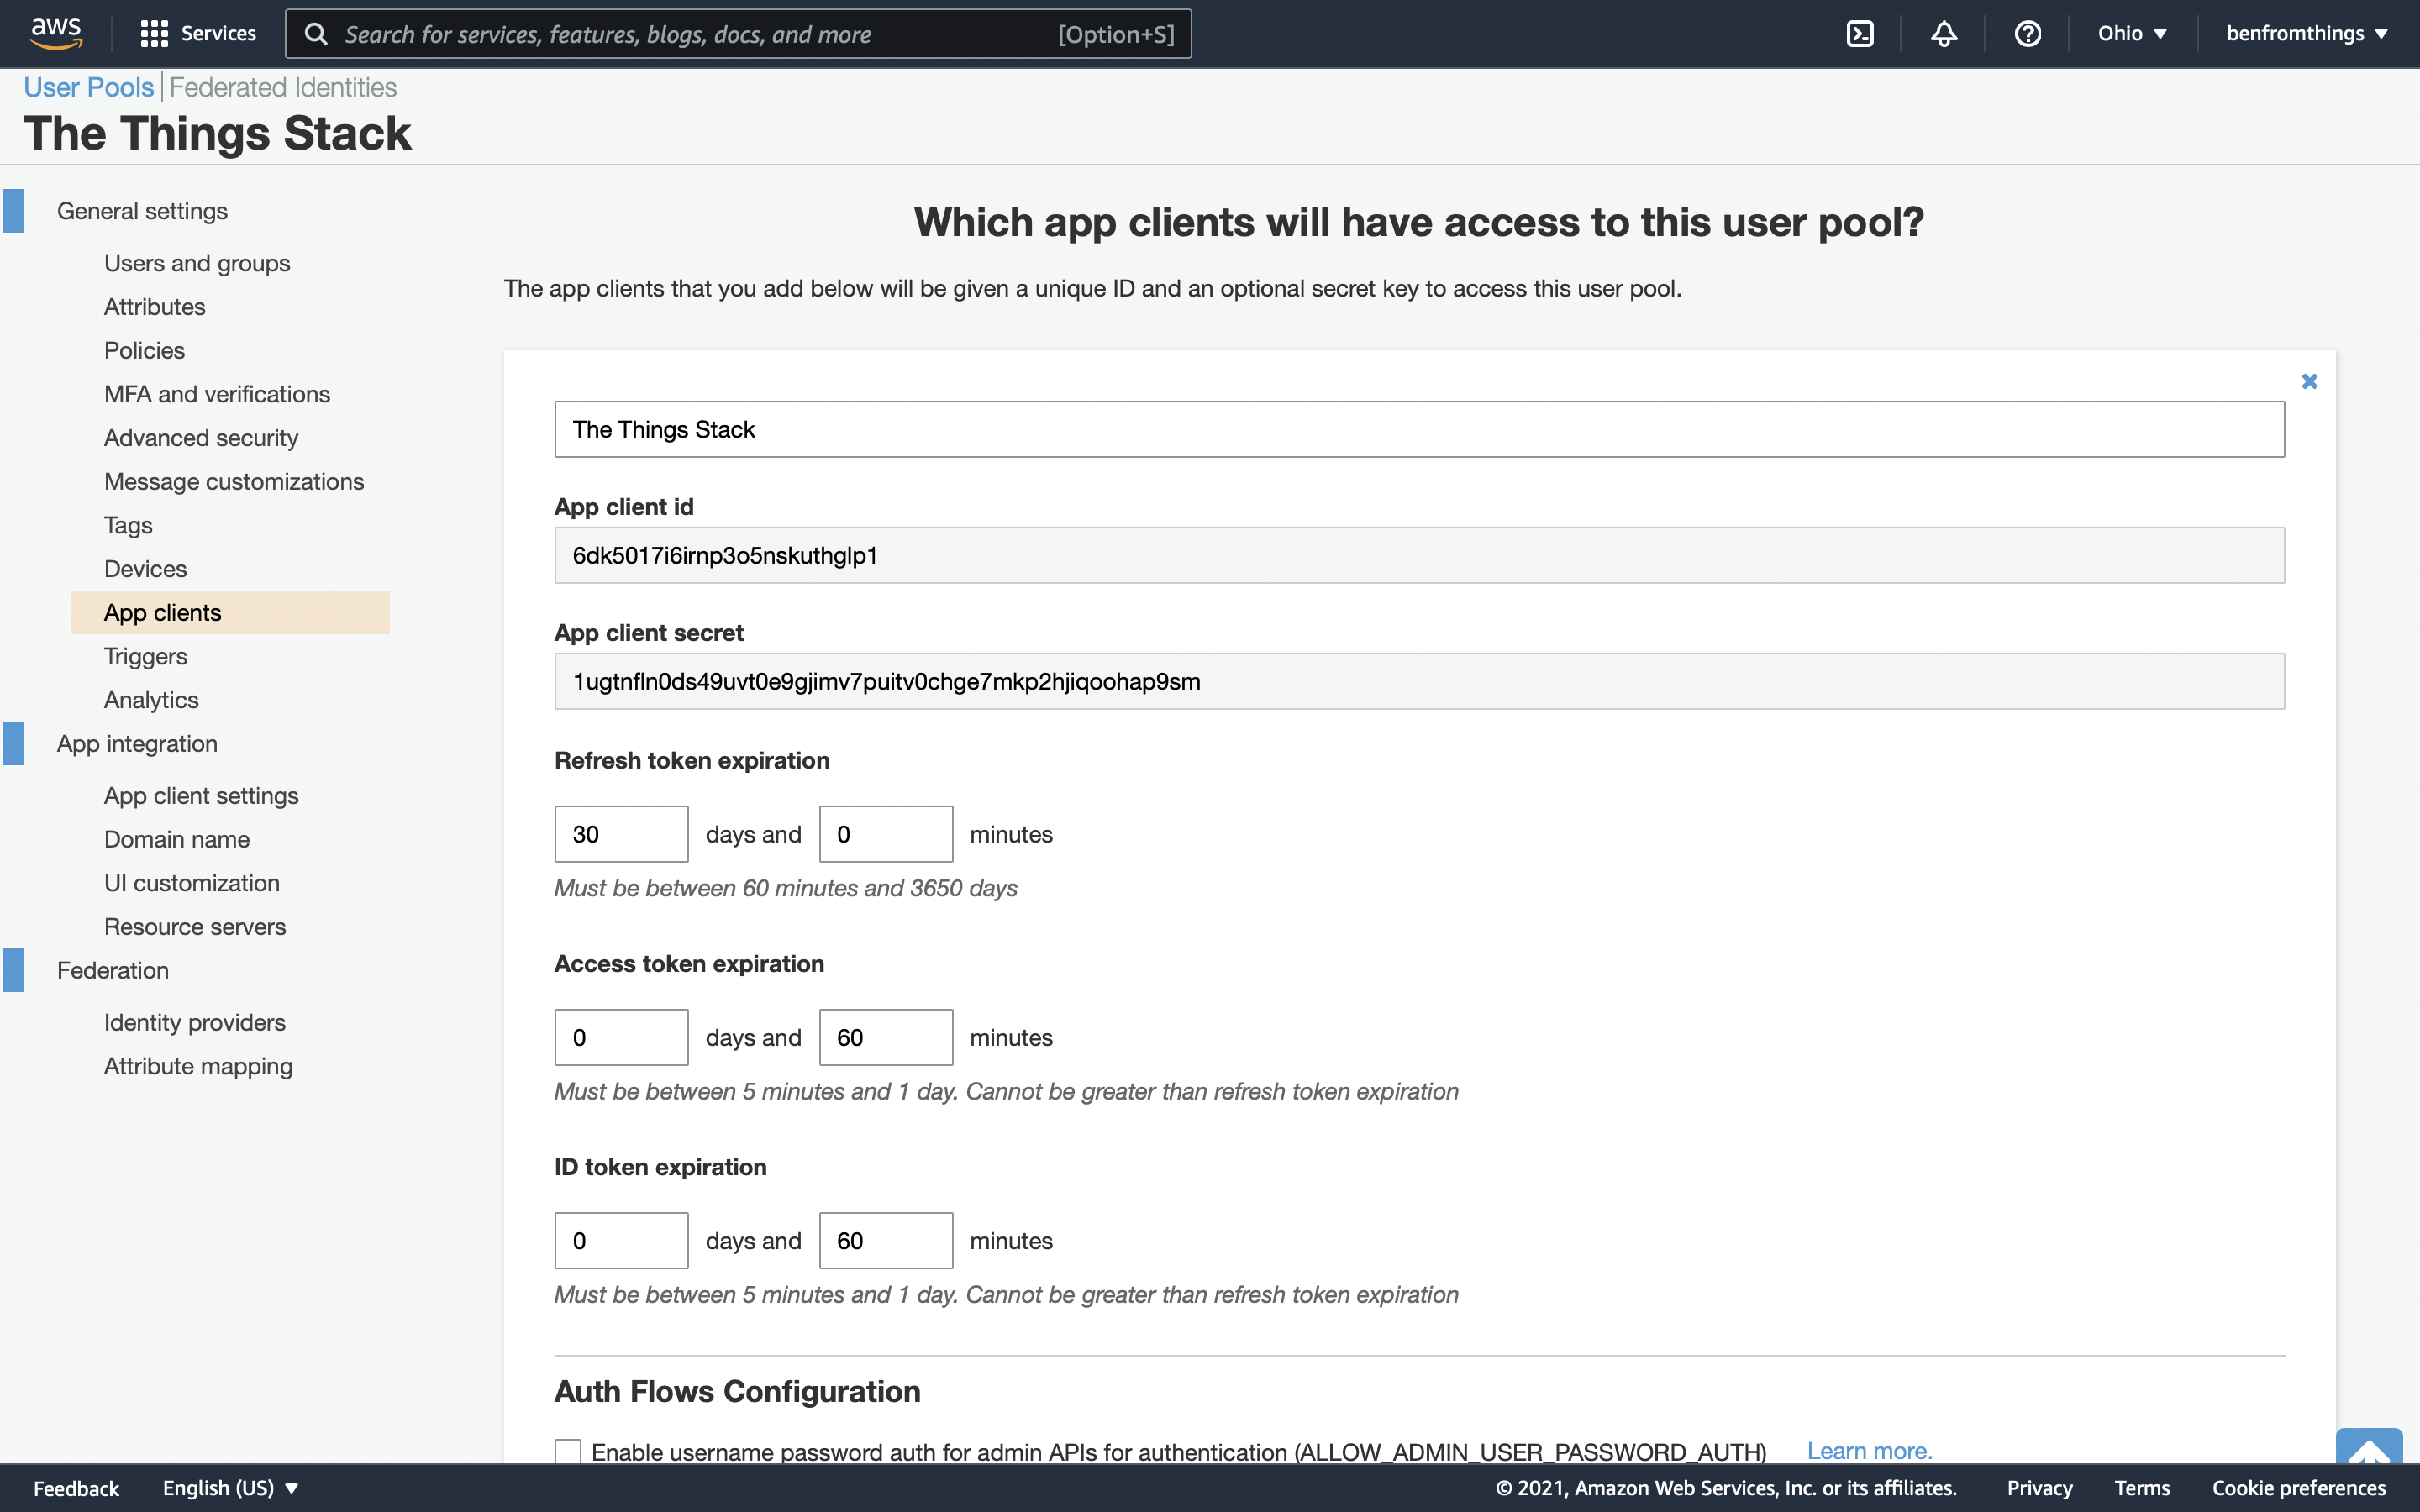This screenshot has height=1512, width=2420.
Task: Switch to Federated Identities
Action: pos(283,87)
